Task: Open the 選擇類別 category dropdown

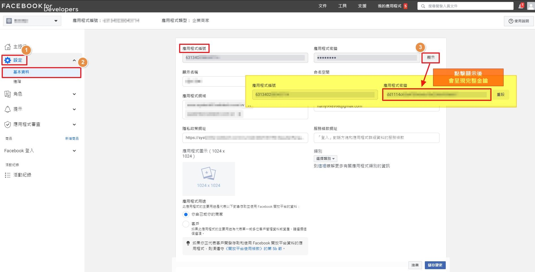Action: point(325,159)
